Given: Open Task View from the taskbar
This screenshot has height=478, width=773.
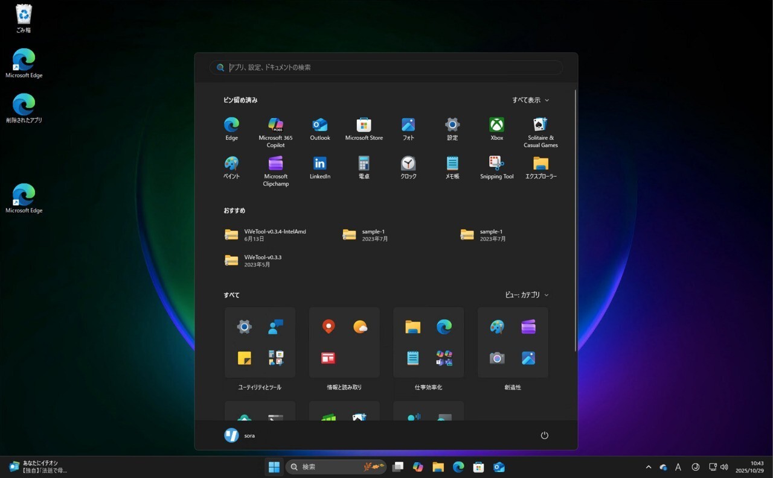Looking at the screenshot, I should (x=398, y=467).
